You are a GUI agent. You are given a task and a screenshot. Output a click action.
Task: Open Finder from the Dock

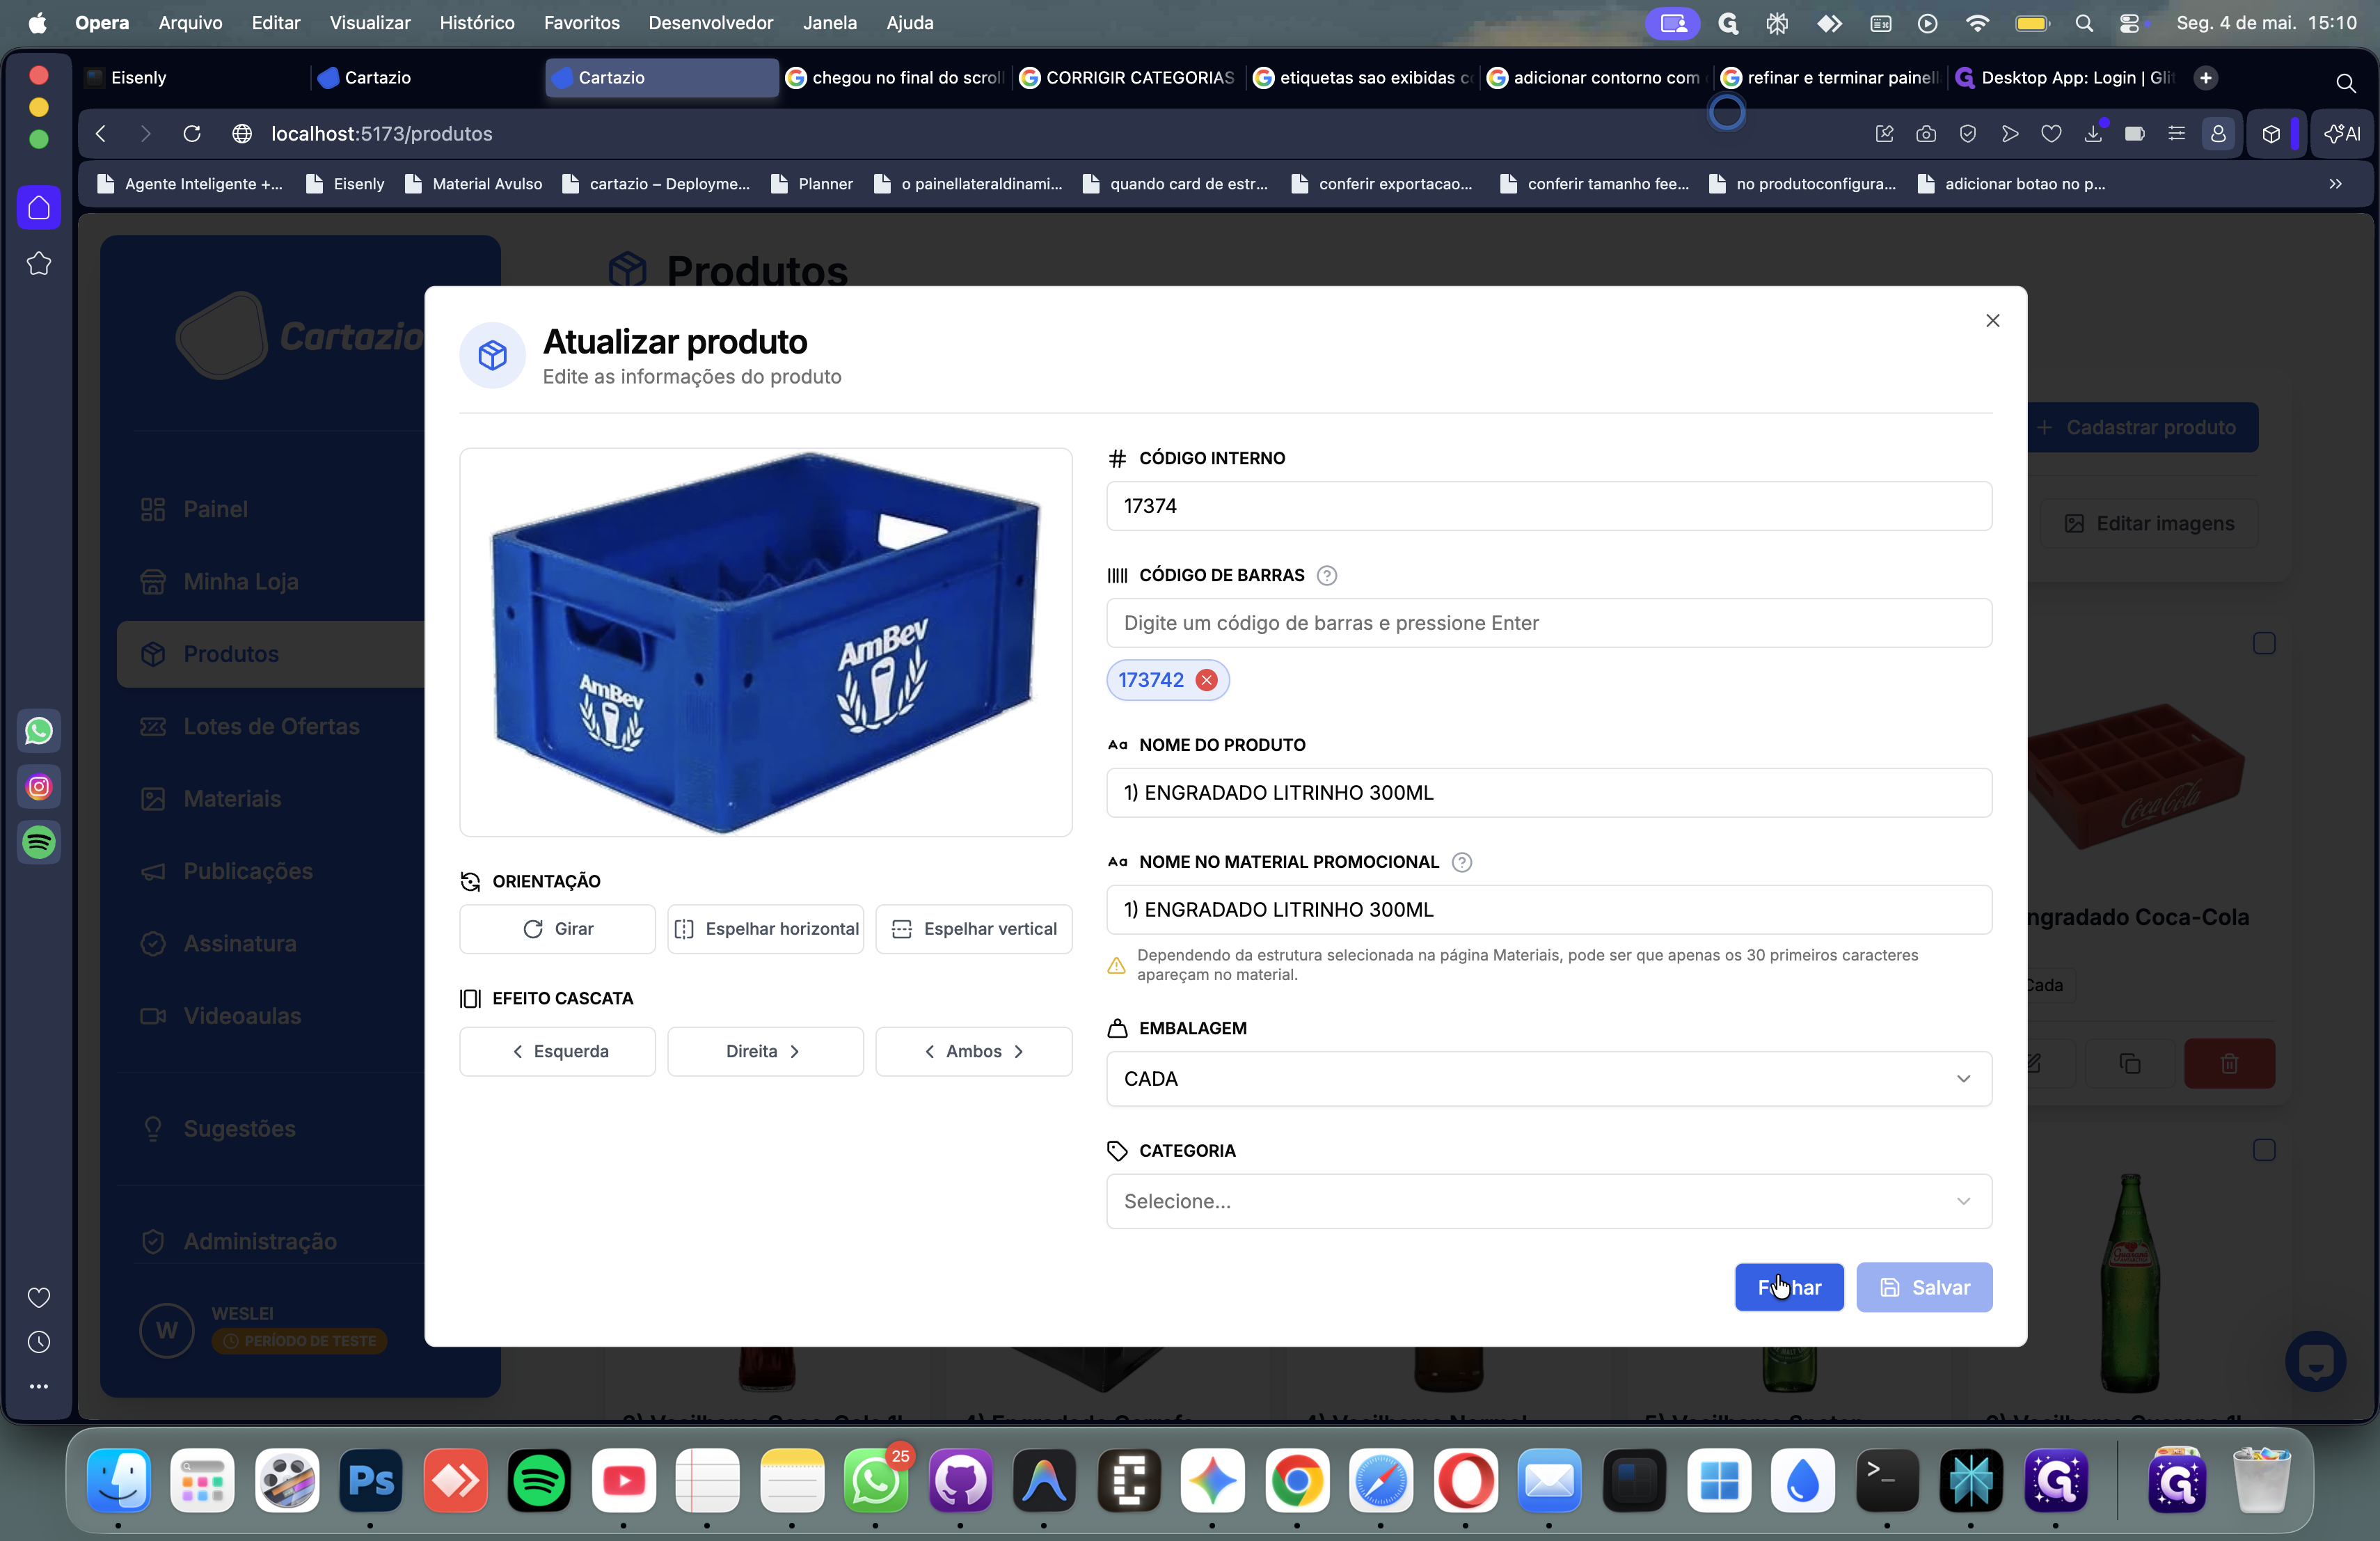pos(118,1480)
